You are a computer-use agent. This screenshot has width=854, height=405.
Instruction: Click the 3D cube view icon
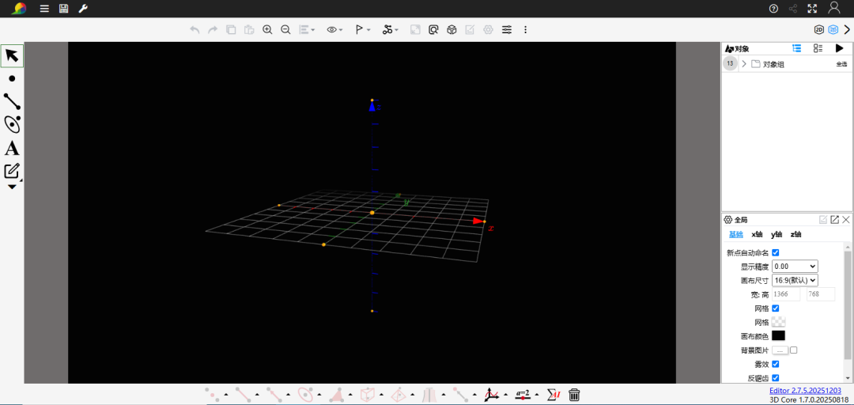click(452, 30)
